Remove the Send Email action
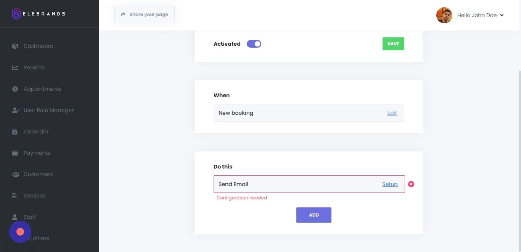Screen dimensions: 521x252 411,184
